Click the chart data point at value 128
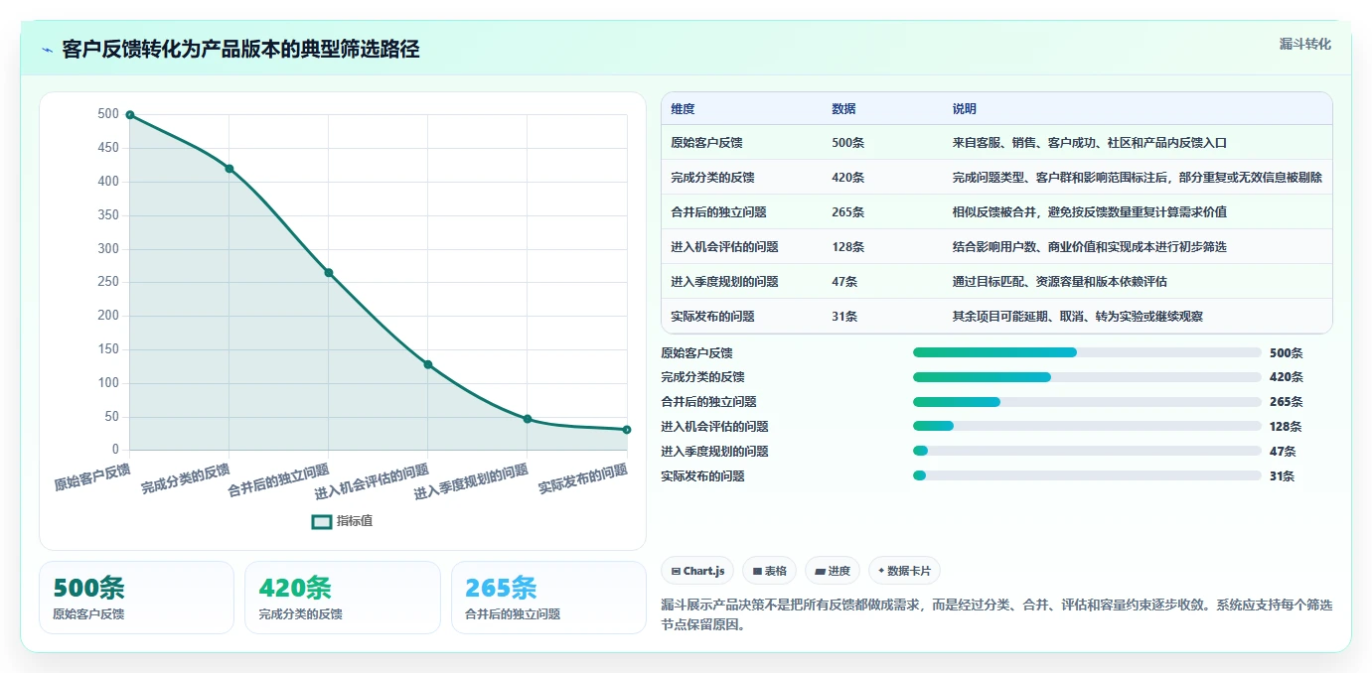 tap(428, 364)
